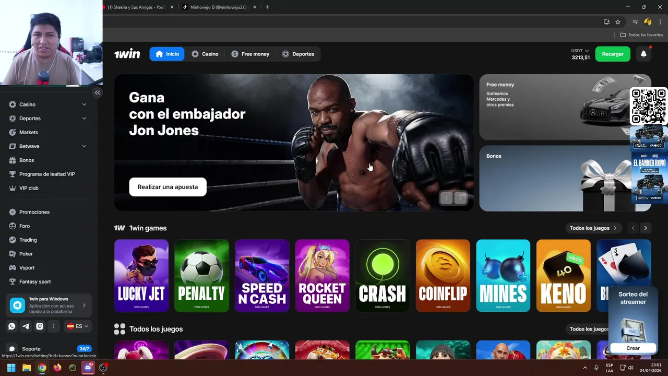Viewport: 668px width, 376px height.
Task: Open the volume tray icon
Action: tap(630, 368)
